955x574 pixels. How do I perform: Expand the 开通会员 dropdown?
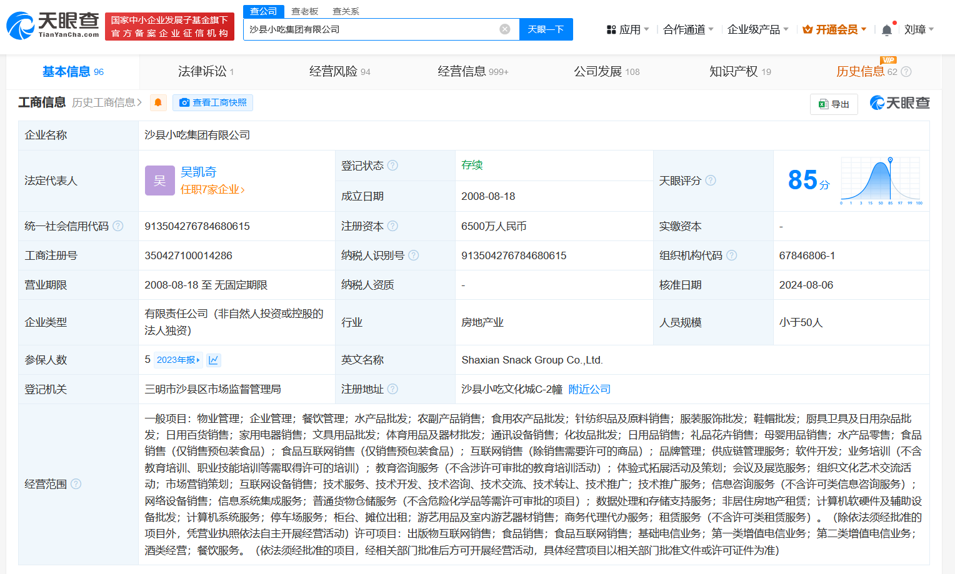pos(835,29)
